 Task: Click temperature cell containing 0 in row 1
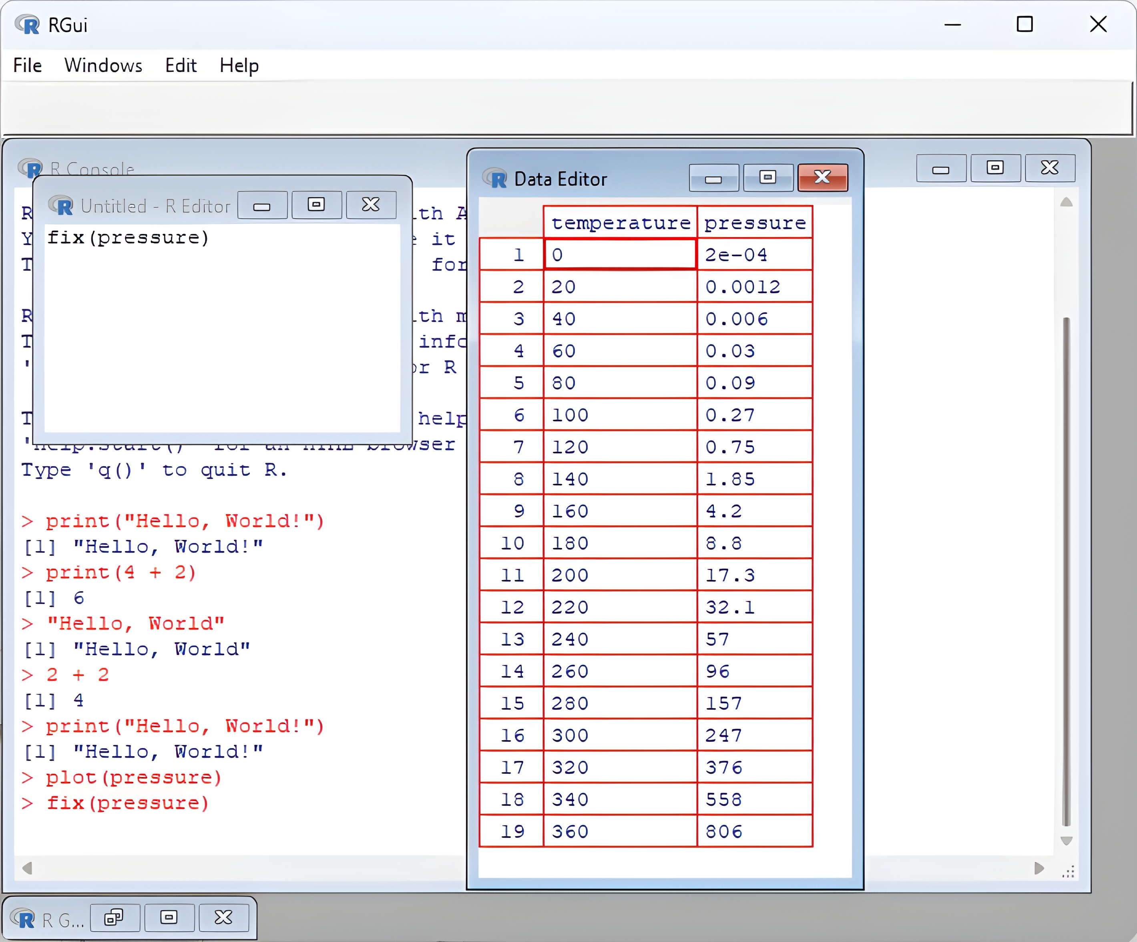click(x=620, y=255)
